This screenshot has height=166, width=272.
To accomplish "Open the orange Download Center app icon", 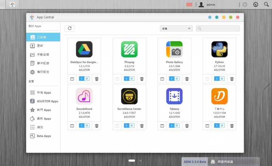I will [x=219, y=96].
